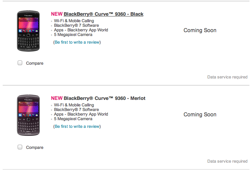251x173 pixels.
Task: Click the pink NEW badge on Merlot Curve
Action: click(x=57, y=98)
